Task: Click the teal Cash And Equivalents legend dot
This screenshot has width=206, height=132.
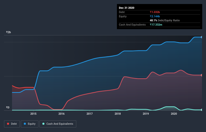Action: 43,124
